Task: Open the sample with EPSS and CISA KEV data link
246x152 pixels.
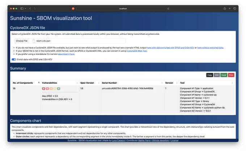Action: (x=170, y=48)
